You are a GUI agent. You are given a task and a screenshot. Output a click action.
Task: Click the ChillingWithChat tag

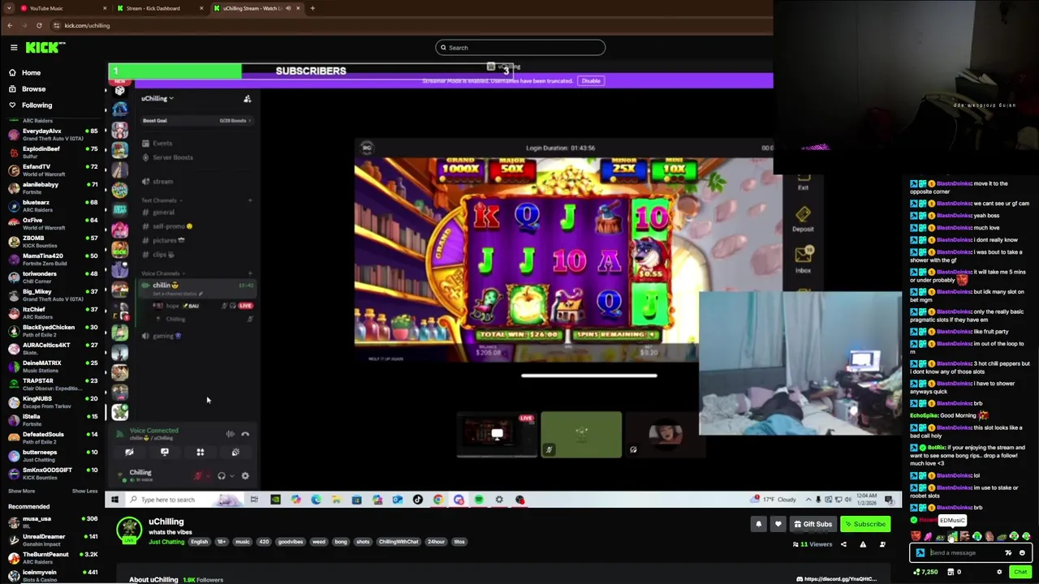click(399, 542)
